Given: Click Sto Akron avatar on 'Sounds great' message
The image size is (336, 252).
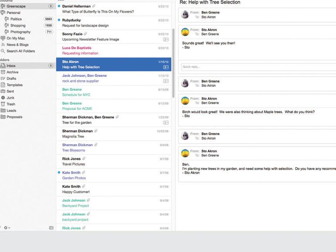Looking at the screenshot, I should 185,32.
